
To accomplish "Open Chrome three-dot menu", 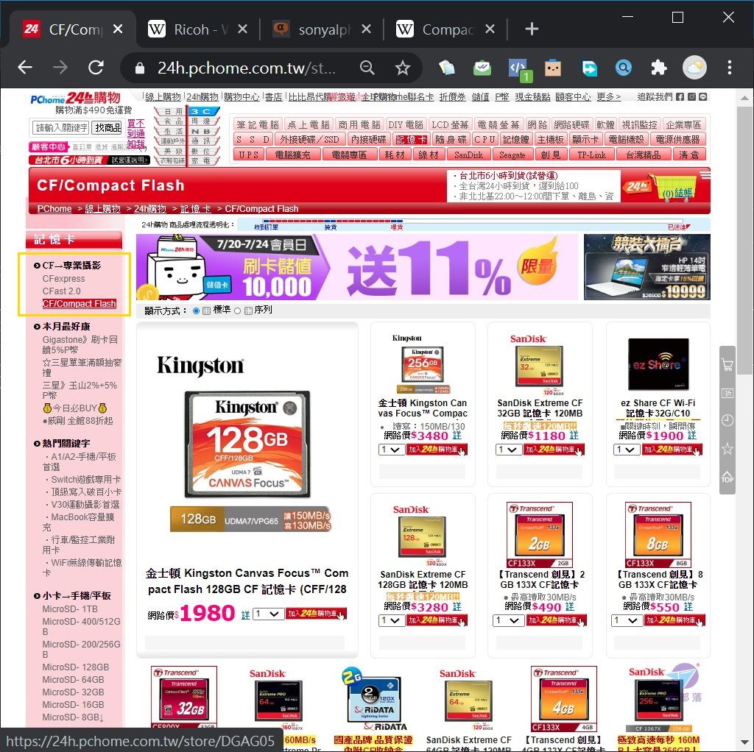I will [x=730, y=68].
